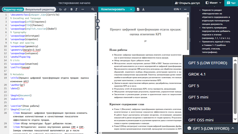Click the PDF preview vertical scrollbar
This screenshot has height=134, width=238.
pos(188,33)
